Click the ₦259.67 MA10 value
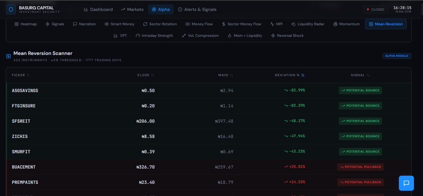 point(224,167)
